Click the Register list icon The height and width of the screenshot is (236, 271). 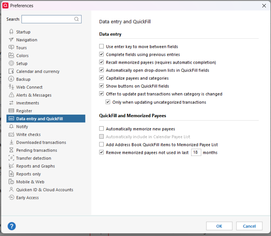pyautogui.click(x=11, y=110)
